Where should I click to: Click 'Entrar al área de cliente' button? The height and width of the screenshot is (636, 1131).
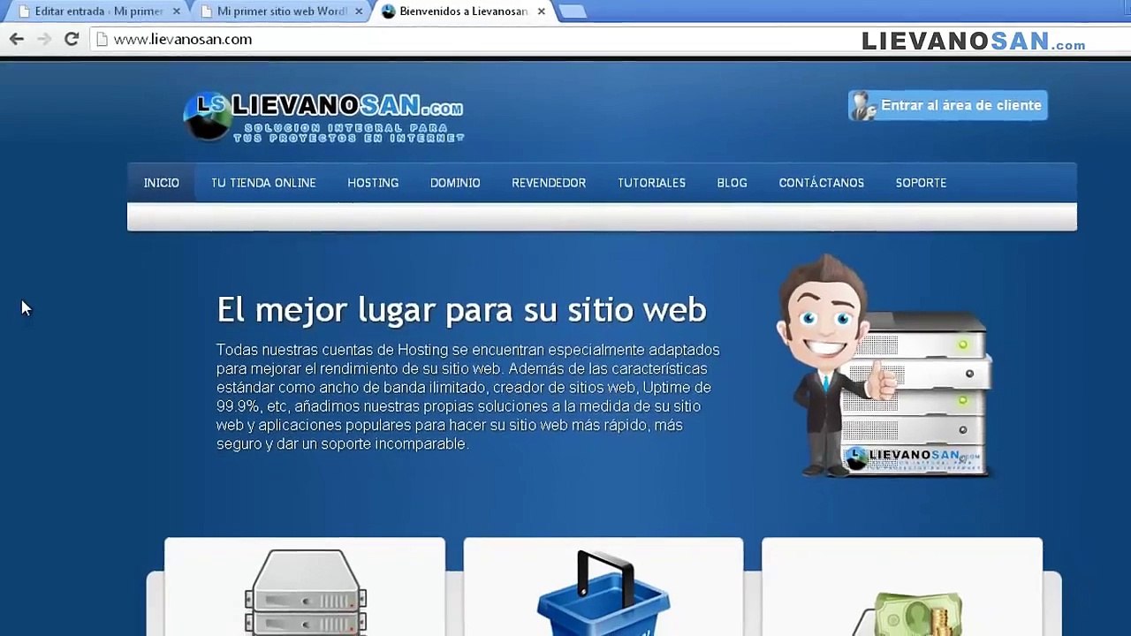point(948,105)
